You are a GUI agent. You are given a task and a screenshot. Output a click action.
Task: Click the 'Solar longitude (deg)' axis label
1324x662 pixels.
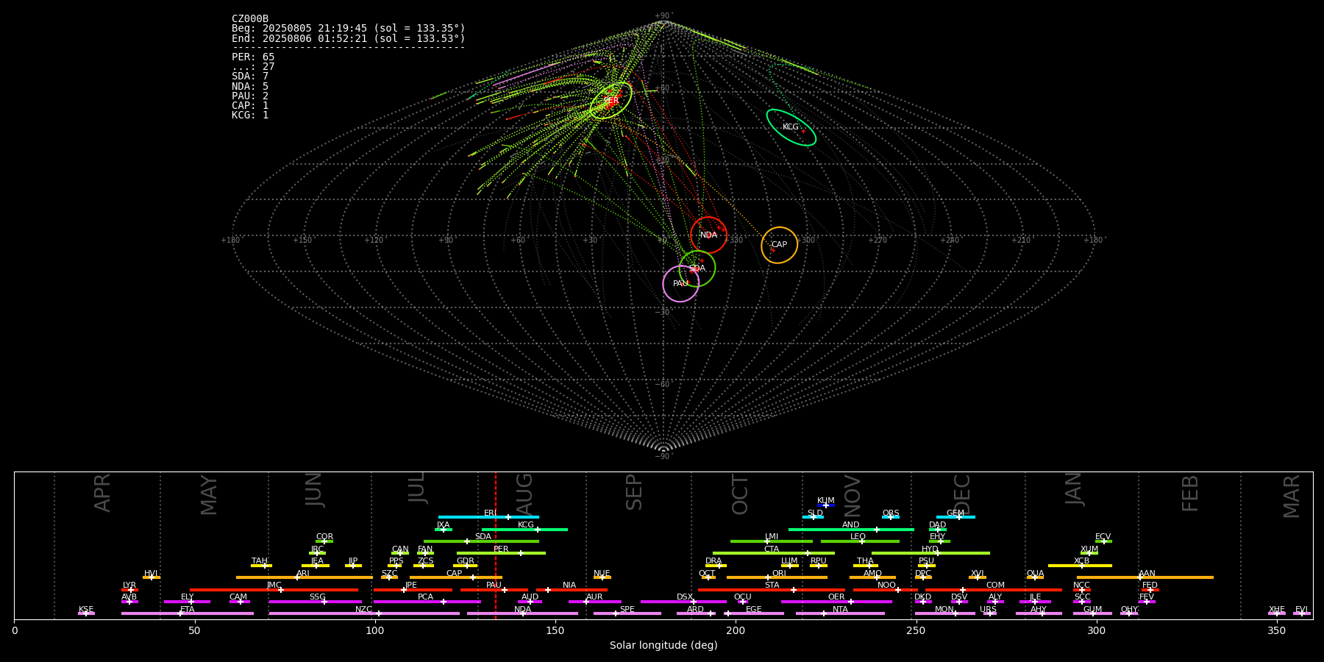(663, 645)
